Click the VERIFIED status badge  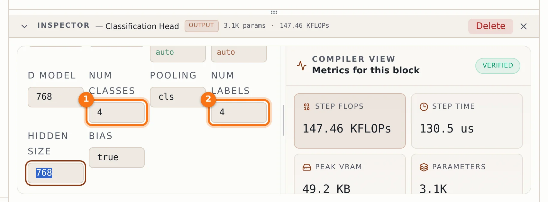498,66
